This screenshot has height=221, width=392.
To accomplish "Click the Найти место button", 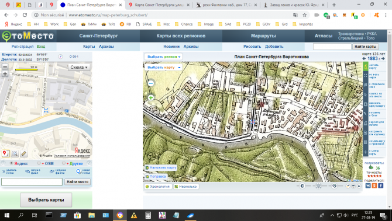I will pyautogui.click(x=77, y=182).
